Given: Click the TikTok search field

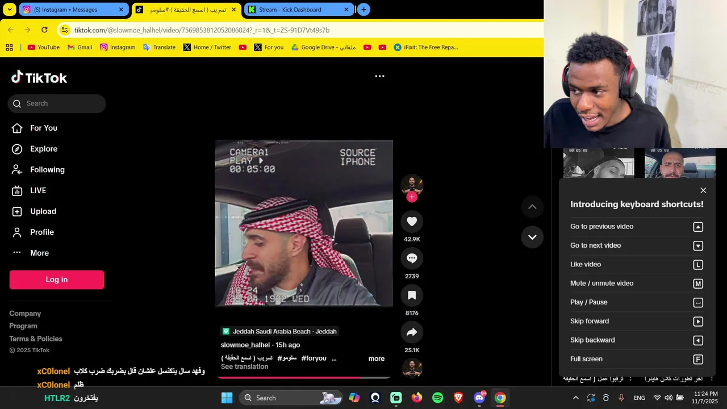Looking at the screenshot, I should 57,103.
